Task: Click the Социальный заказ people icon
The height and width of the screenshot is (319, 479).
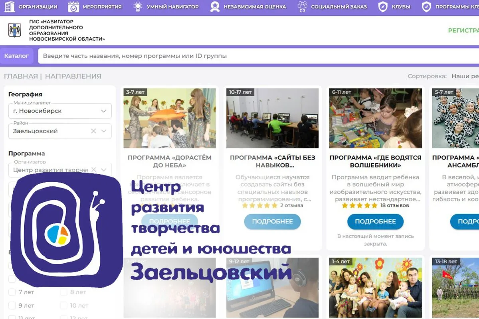Action: [303, 6]
